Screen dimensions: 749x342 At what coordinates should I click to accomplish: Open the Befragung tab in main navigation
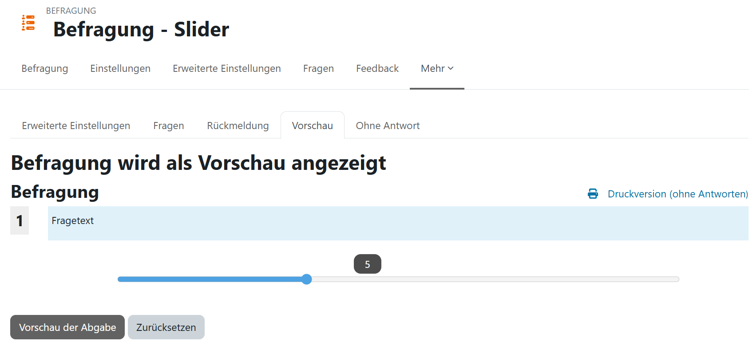coord(45,69)
